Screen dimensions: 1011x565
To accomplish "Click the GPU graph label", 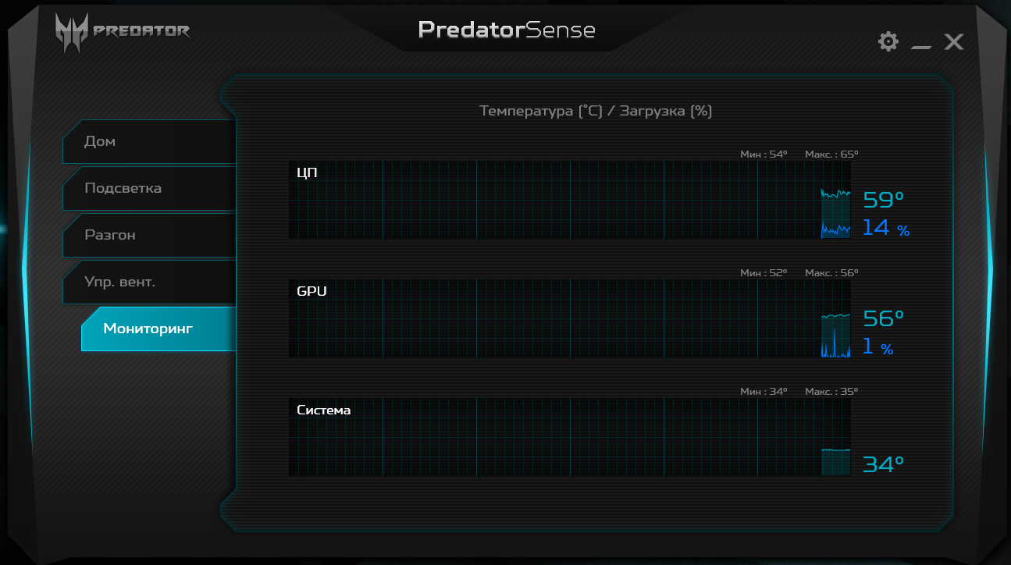I will [x=311, y=291].
